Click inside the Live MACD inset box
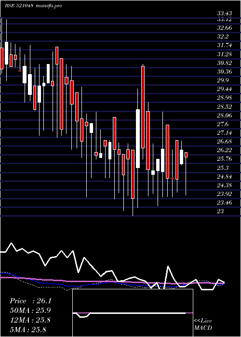 tap(133, 313)
